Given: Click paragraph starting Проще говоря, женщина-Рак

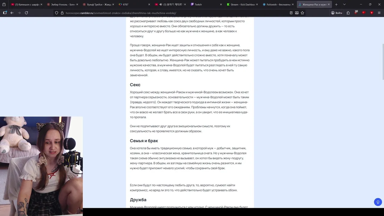Looking at the screenshot, I should [190, 60].
